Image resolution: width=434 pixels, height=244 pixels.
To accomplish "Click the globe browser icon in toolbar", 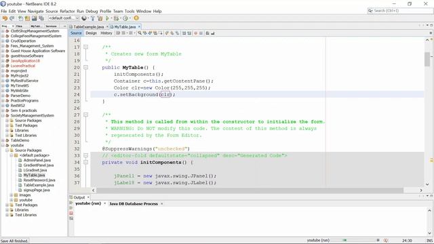I will (x=84, y=18).
